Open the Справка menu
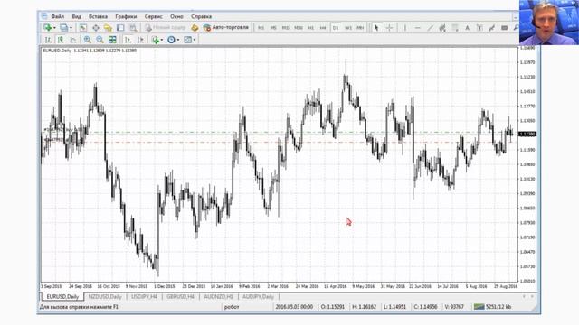Screen dimensions: 579x325 point(201,16)
